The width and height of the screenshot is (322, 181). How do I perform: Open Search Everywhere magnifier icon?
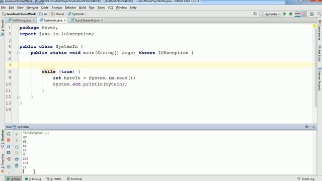[319, 14]
